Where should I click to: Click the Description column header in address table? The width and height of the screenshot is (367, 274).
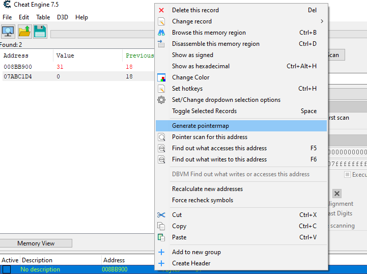(61, 260)
